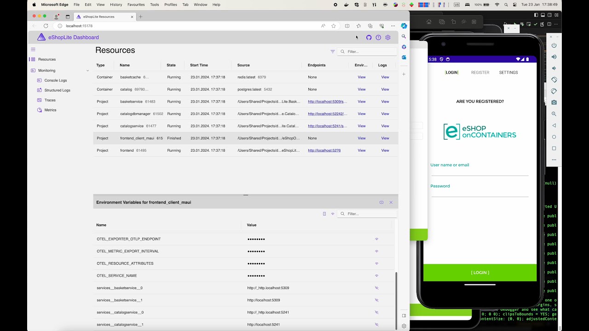Add this page to favourites star
589x331 pixels.
click(334, 26)
